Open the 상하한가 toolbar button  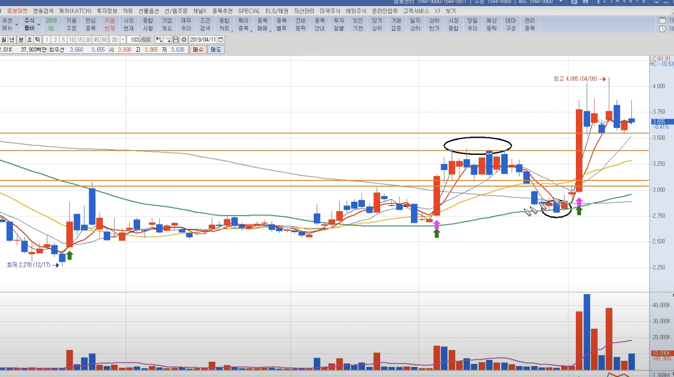(434, 25)
